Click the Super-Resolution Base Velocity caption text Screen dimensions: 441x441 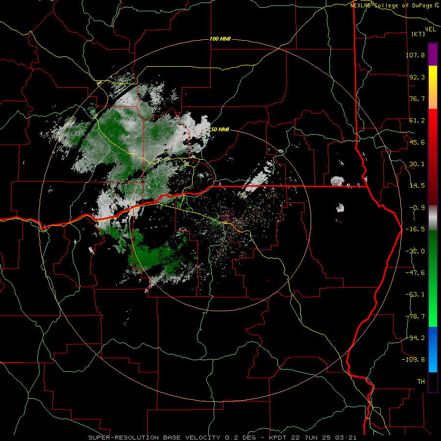pos(222,438)
